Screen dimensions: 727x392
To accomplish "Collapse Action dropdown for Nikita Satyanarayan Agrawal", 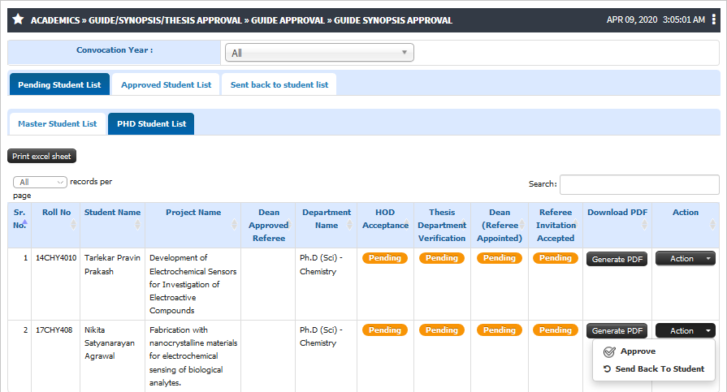I will point(686,331).
